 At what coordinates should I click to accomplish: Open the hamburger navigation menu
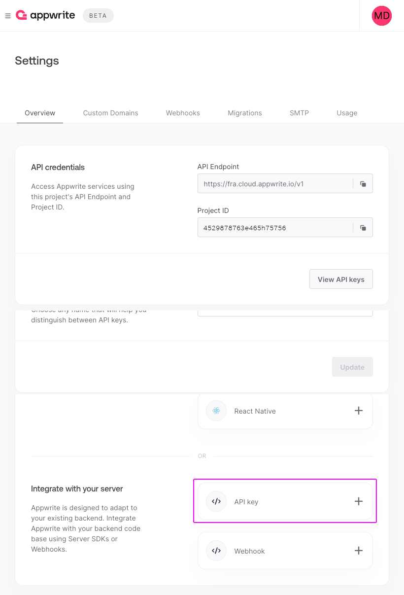(8, 16)
